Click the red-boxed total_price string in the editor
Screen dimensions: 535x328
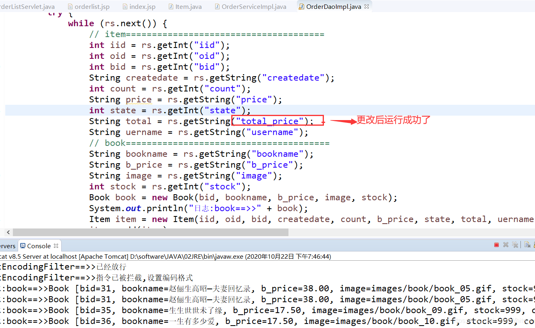coord(269,121)
